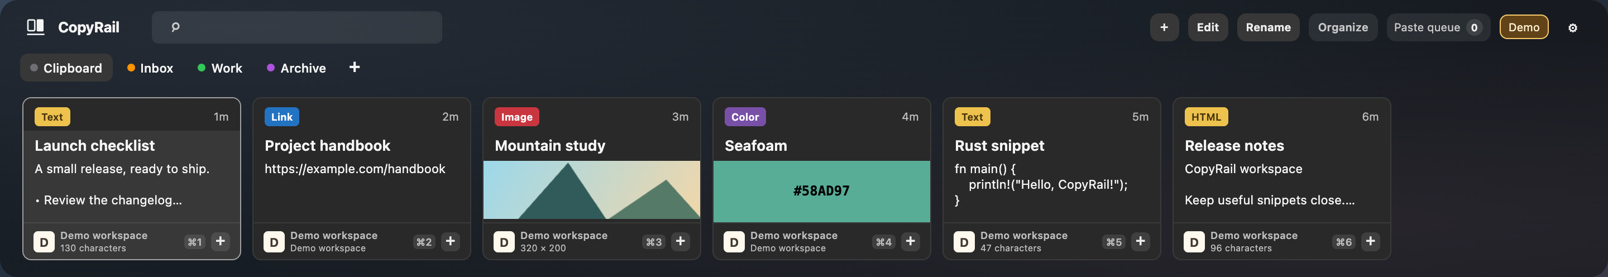The height and width of the screenshot is (277, 1608).
Task: Toggle the Demo mode button
Action: pyautogui.click(x=1524, y=27)
